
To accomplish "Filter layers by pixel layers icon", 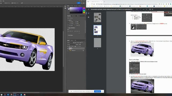I will point(74,43).
